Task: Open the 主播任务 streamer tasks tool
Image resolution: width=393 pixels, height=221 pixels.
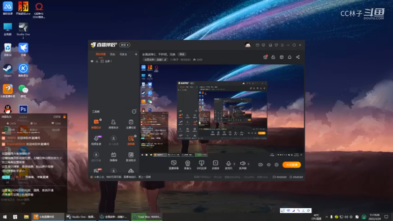Action: coord(131,124)
